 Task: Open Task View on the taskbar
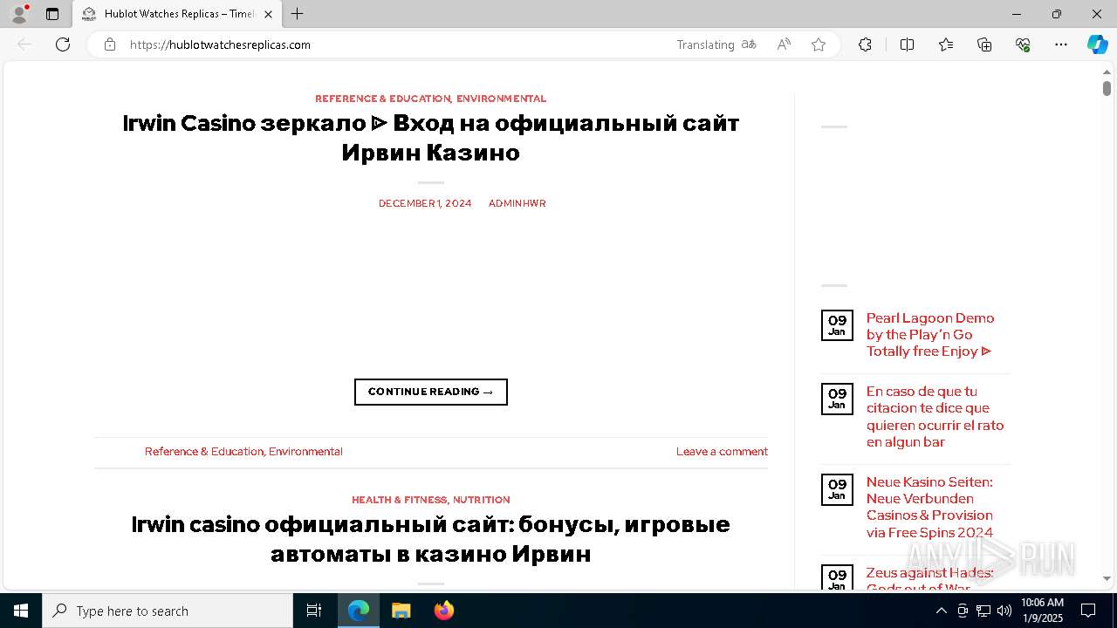pyautogui.click(x=314, y=611)
